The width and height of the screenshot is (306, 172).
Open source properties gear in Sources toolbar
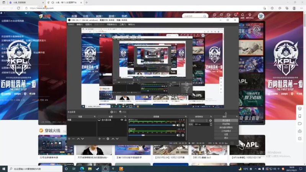click(108, 139)
